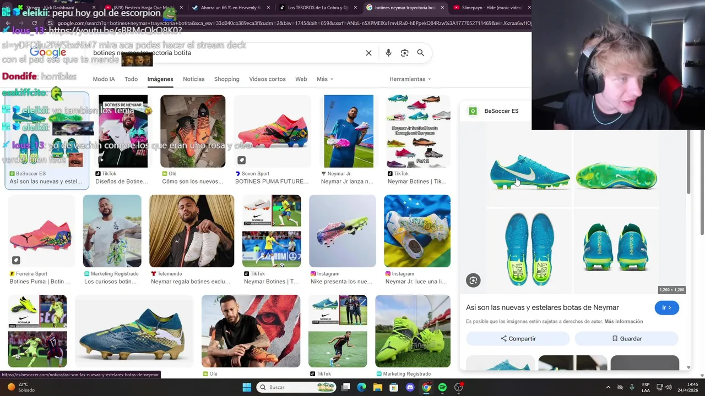Viewport: 705px width, 396px height.
Task: Open the Neymar Jr. 'lanza' blue photo thumbnail
Action: [349, 131]
